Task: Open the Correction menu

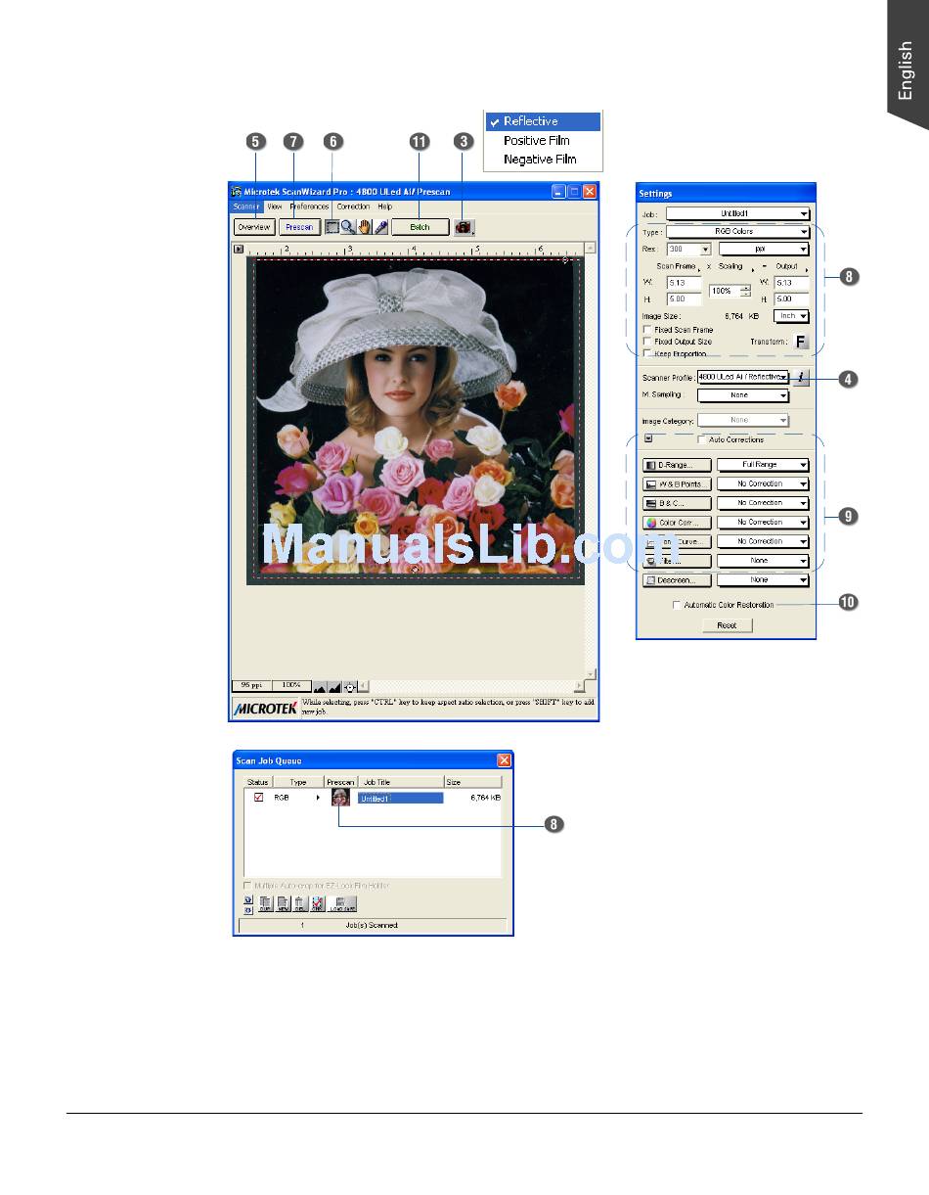Action: 353,207
